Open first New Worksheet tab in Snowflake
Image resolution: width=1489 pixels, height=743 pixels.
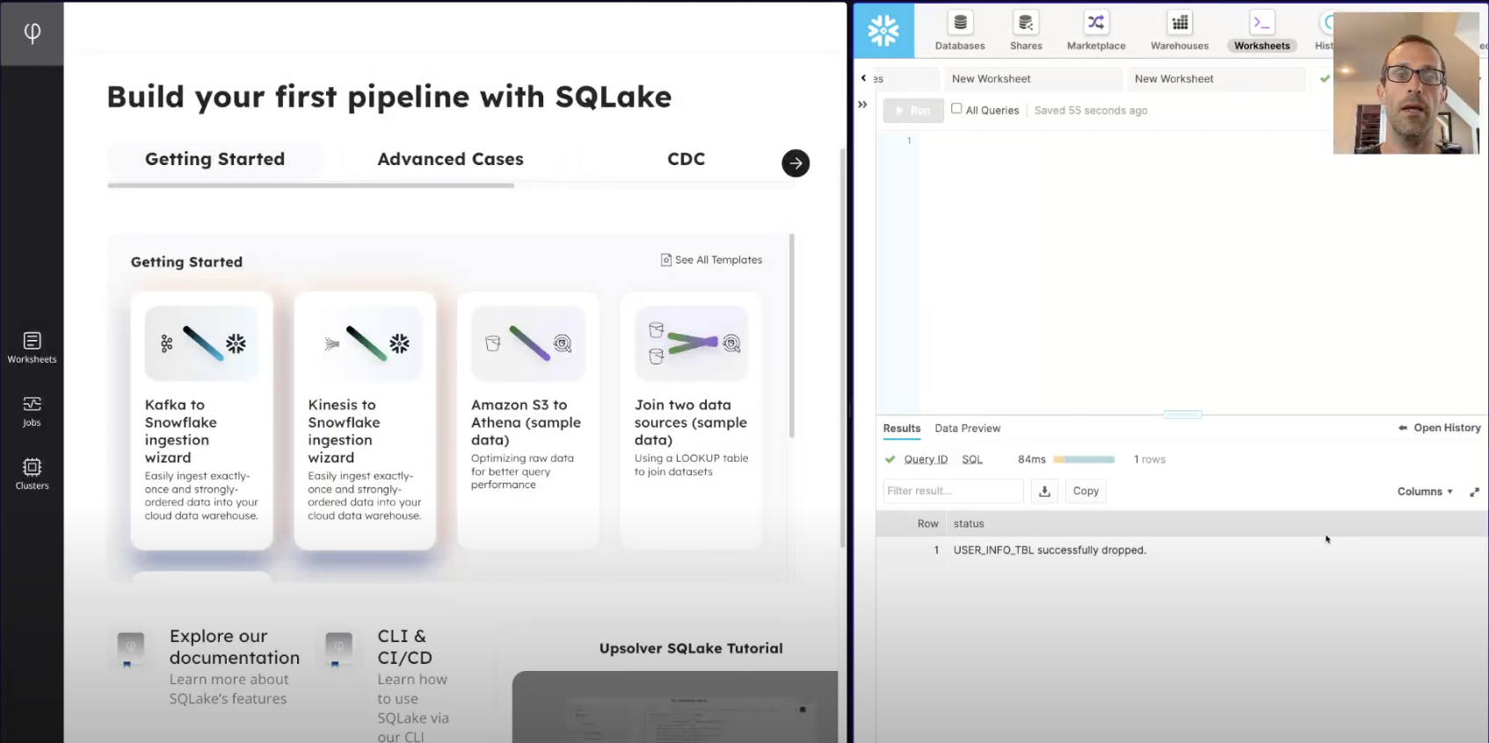[x=1033, y=79]
